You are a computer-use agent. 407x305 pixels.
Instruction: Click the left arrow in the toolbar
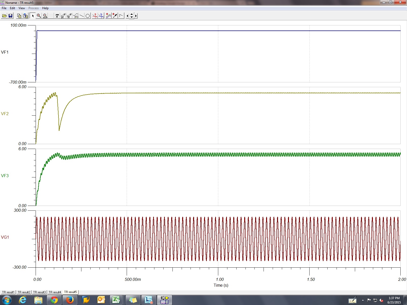[127, 16]
